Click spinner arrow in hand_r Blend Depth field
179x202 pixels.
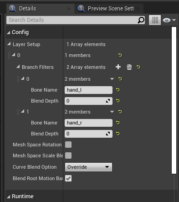[x=108, y=134]
